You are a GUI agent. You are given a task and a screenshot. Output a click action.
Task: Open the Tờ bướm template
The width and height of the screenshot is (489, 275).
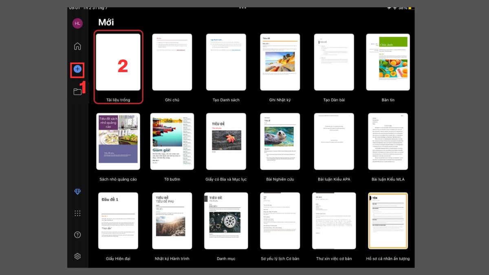point(172,141)
